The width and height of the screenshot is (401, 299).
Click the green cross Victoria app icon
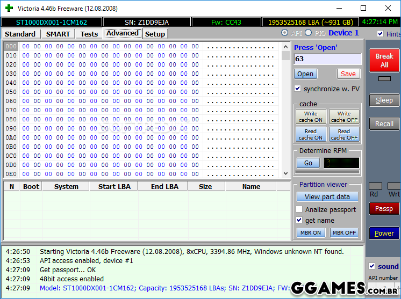point(8,8)
